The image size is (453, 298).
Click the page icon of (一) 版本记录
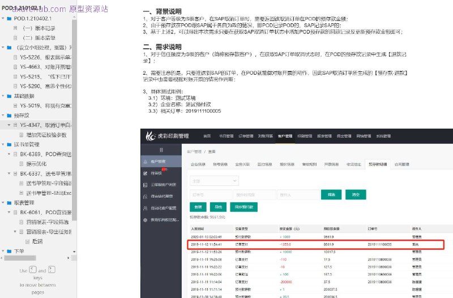[15, 28]
